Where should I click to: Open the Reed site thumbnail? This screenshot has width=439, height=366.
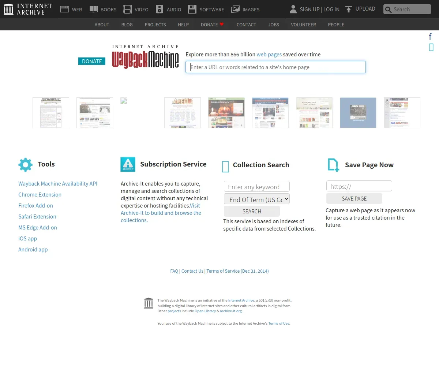click(183, 113)
